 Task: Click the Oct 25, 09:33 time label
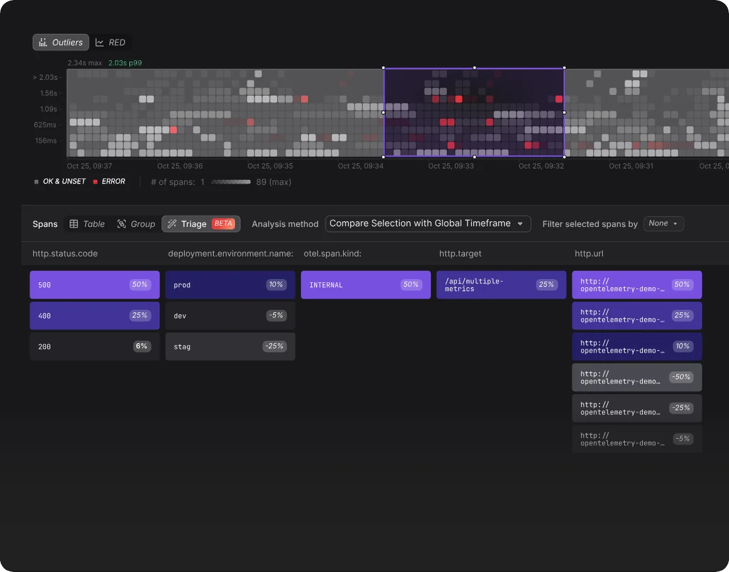pyautogui.click(x=451, y=166)
